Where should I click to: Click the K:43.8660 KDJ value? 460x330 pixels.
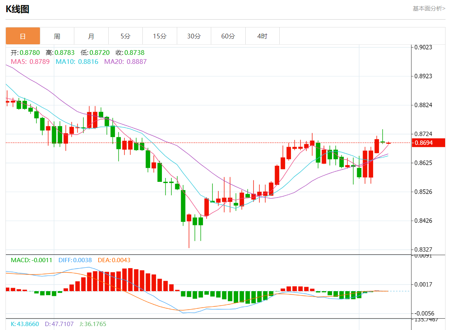tap(25, 324)
